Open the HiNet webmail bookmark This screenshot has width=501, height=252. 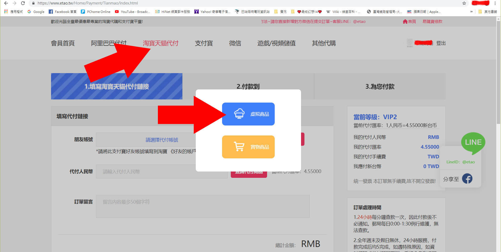coord(173,12)
